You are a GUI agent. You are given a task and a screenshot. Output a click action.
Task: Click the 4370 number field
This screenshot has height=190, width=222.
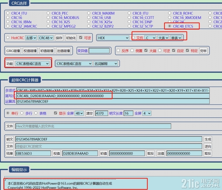click(101, 113)
